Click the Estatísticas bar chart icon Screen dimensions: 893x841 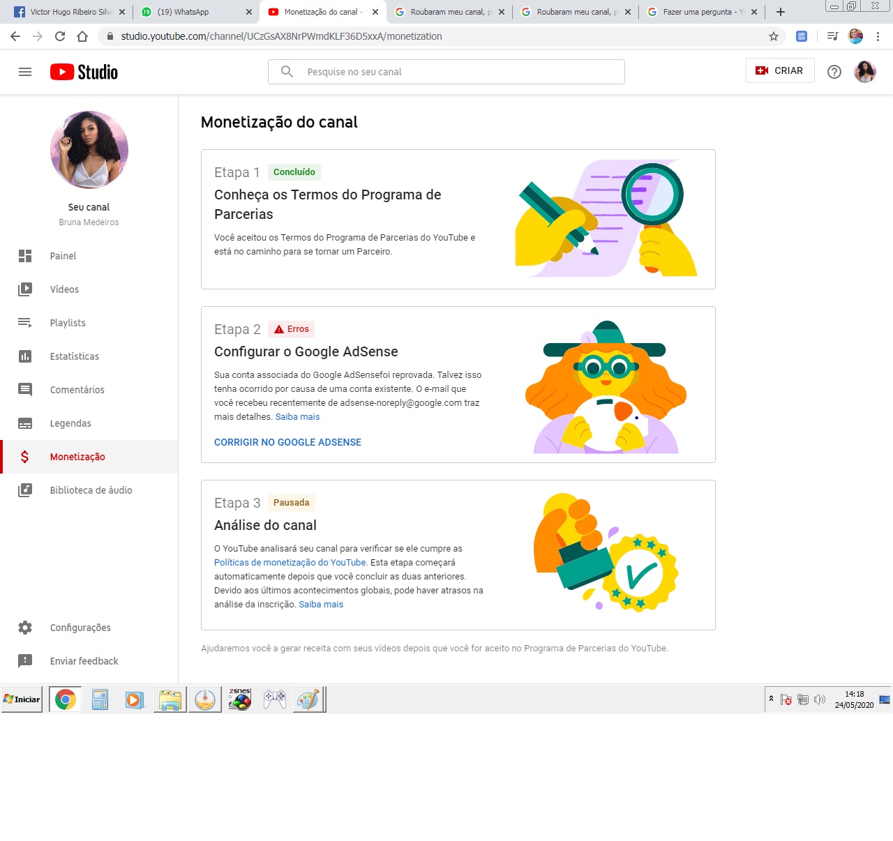25,356
